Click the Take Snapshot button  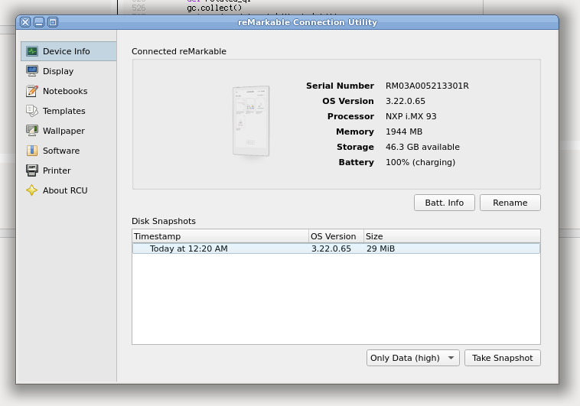pos(502,358)
